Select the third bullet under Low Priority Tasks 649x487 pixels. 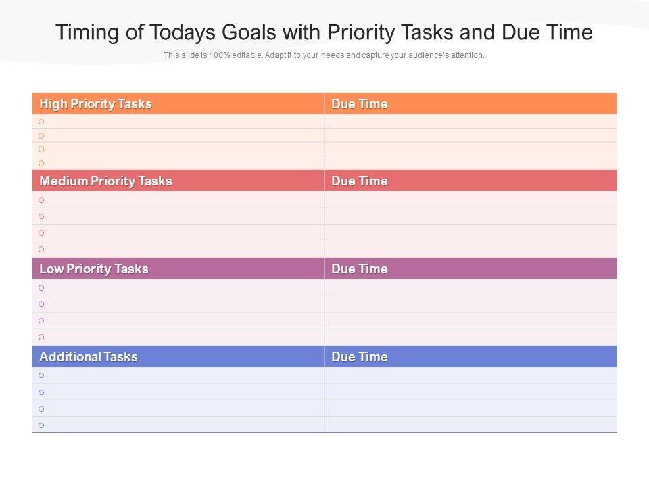pos(41,321)
